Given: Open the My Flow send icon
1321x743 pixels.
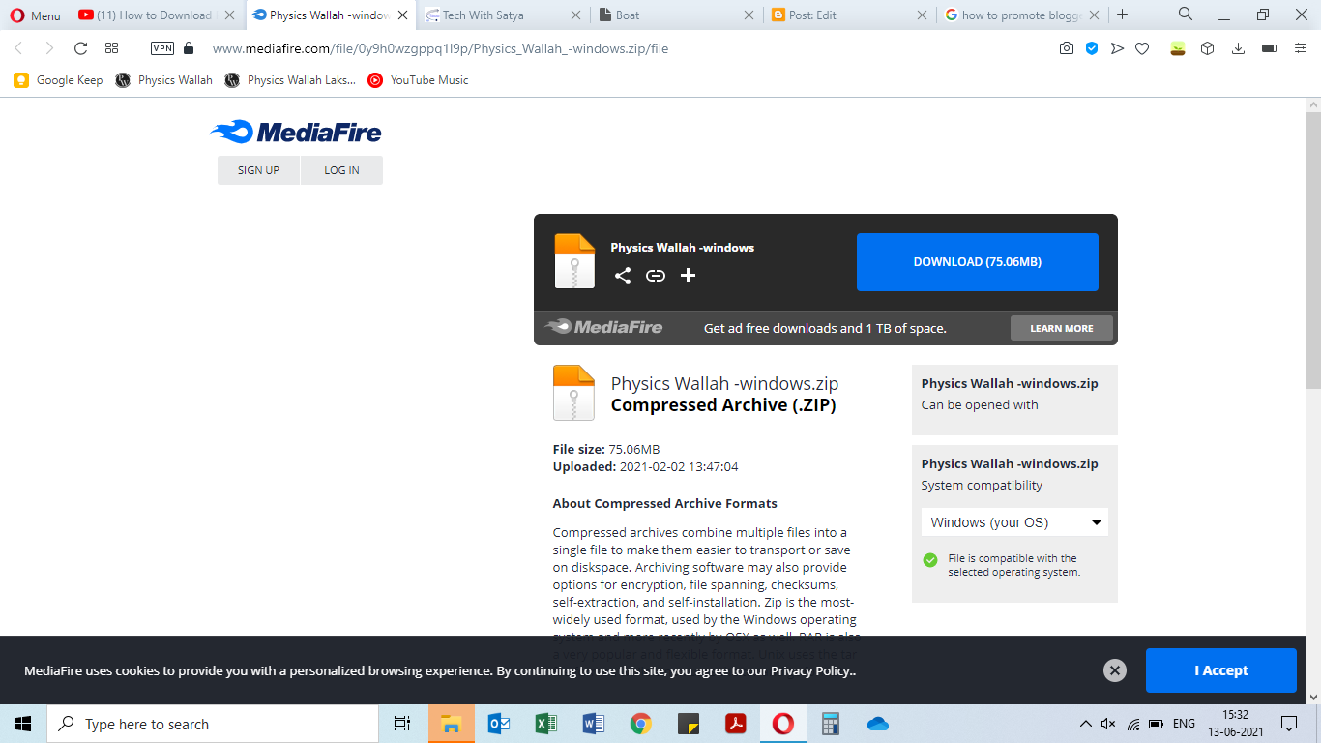Looking at the screenshot, I should [1117, 48].
